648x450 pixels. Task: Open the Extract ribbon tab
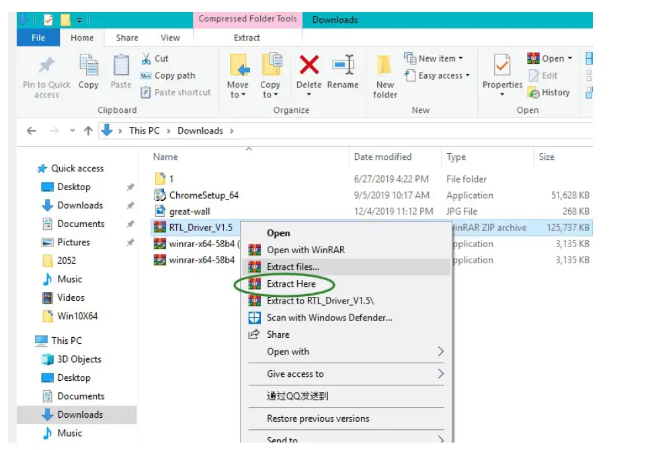click(x=247, y=38)
